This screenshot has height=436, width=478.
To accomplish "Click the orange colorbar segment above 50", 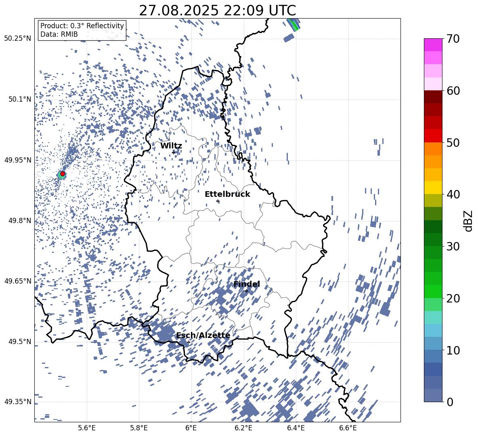I will [x=433, y=149].
